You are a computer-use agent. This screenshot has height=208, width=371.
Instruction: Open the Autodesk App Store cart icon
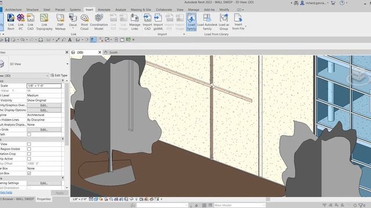click(x=333, y=3)
